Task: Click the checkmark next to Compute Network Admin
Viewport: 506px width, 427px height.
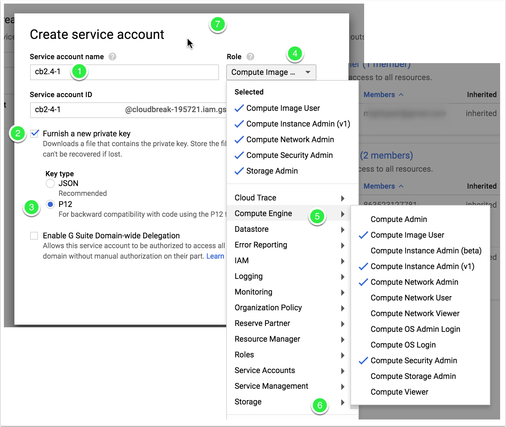Action: (239, 139)
